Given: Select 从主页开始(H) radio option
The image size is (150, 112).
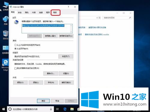Looking at the screenshot, I should 21,49.
